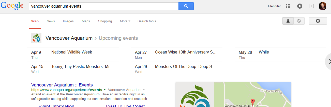Open the Google apps grid
The image size is (331, 107).
click(288, 6)
